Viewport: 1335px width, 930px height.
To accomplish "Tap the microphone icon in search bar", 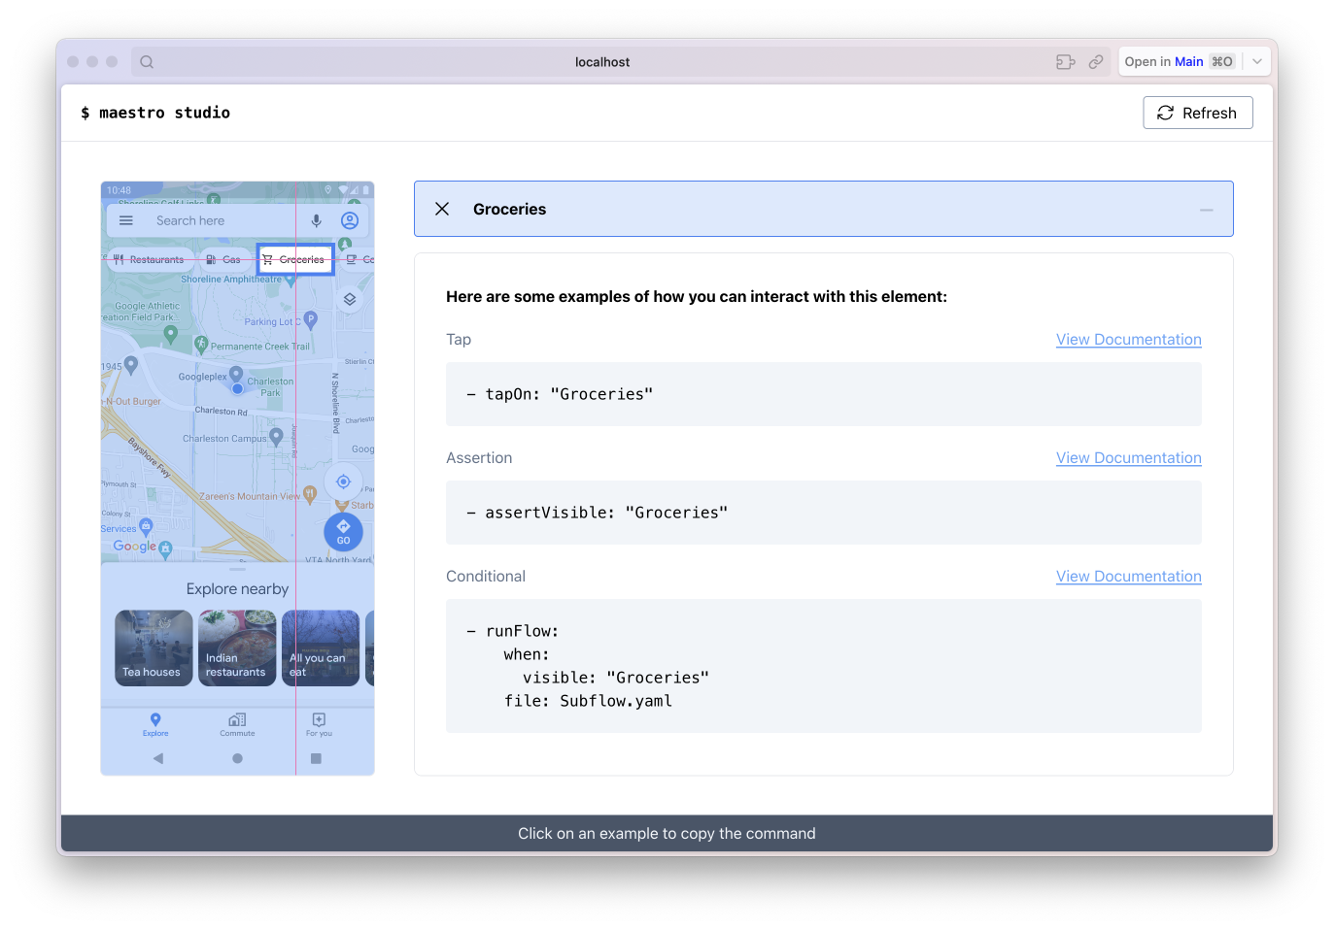I will (316, 220).
